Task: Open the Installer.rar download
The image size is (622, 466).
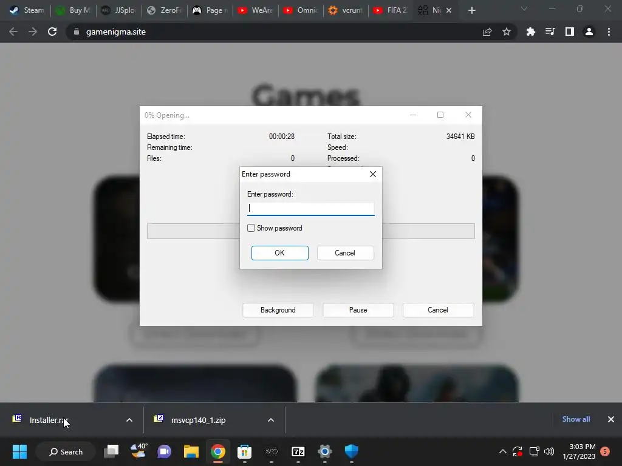Action: pos(49,420)
